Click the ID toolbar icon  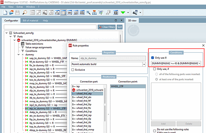(x=115, y=13)
